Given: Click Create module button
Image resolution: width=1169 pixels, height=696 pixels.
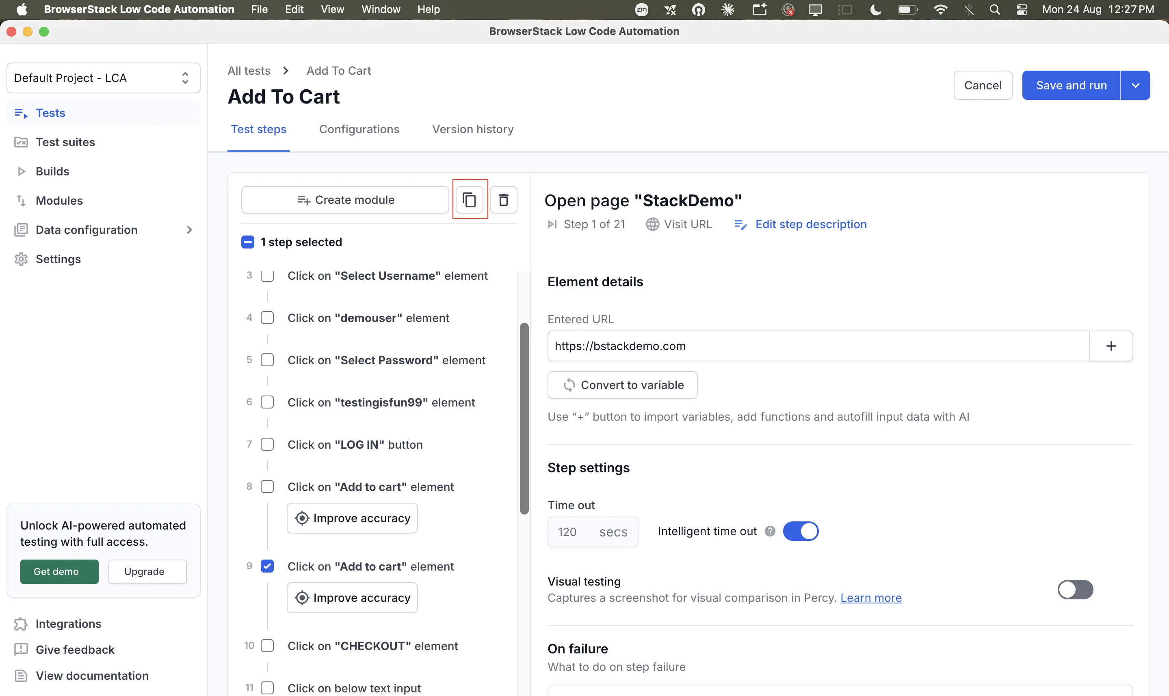Looking at the screenshot, I should tap(345, 200).
